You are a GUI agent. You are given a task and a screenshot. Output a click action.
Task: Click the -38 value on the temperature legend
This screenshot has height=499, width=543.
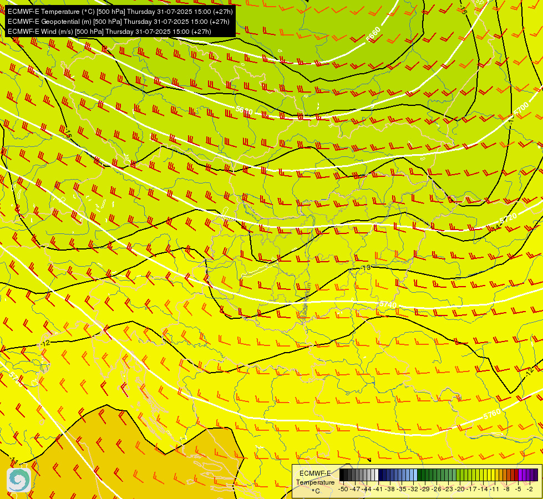point(389,490)
